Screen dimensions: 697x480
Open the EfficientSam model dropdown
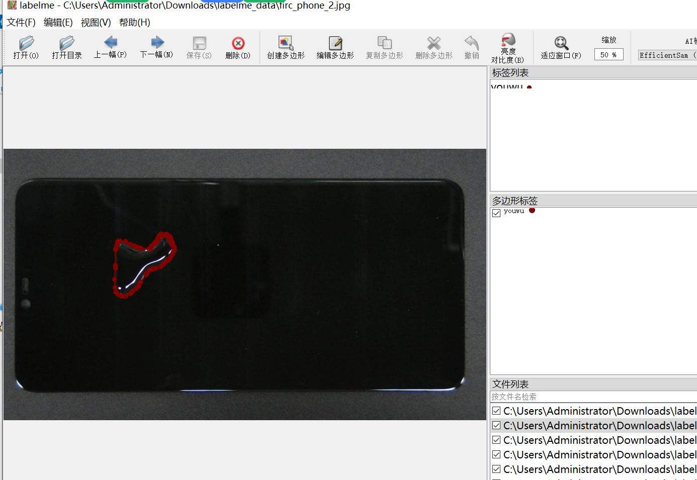[667, 55]
